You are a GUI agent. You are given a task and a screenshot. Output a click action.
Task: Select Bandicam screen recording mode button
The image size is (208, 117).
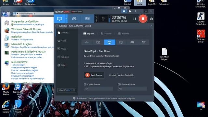[x=59, y=19]
